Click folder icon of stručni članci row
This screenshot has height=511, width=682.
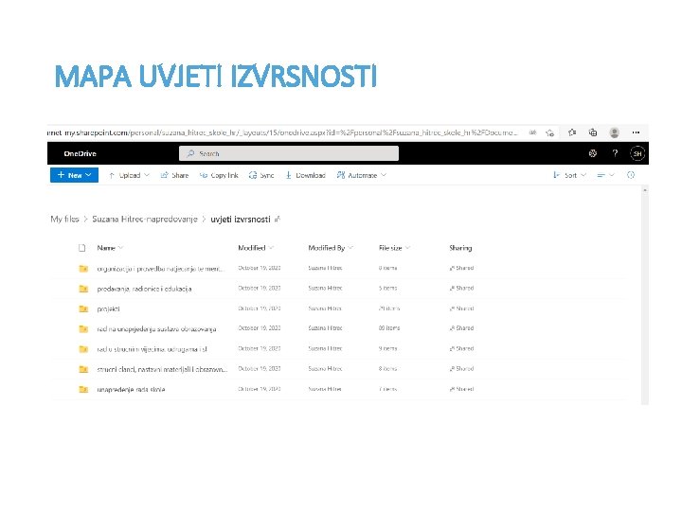click(x=83, y=369)
